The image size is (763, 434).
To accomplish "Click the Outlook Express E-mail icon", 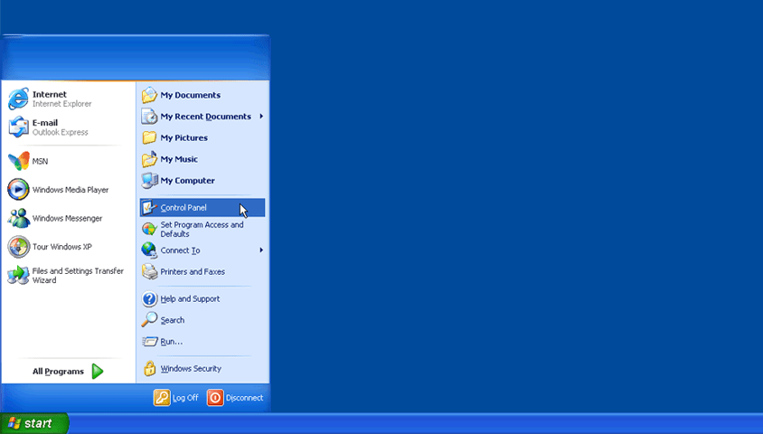I will 18,127.
